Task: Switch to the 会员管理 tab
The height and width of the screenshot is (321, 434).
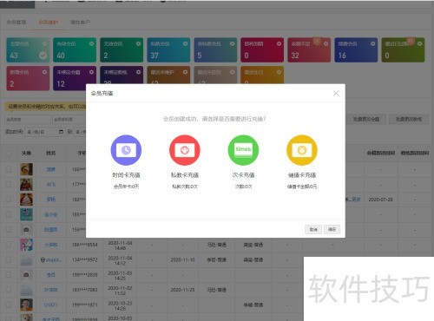Action: coord(16,22)
